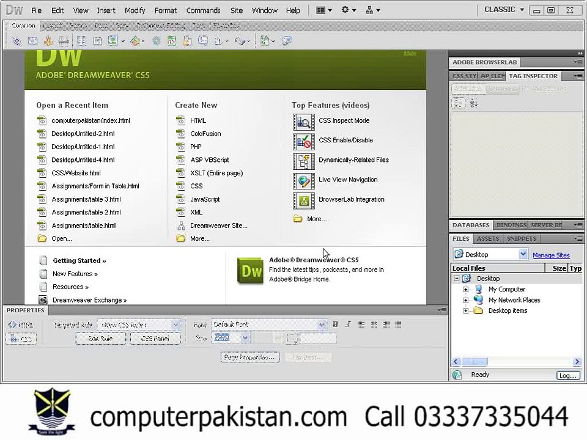Open the Font dropdown in Properties
This screenshot has width=587, height=440.
322,324
